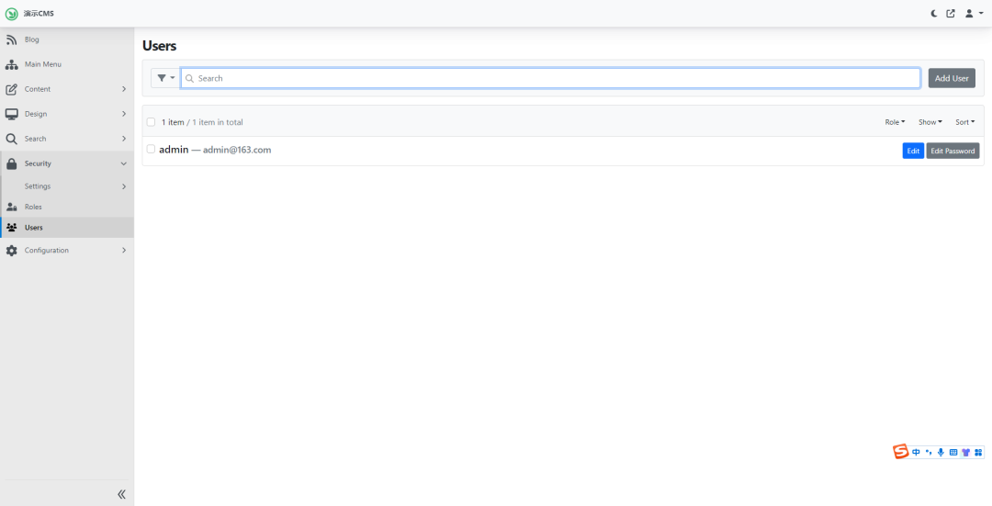The width and height of the screenshot is (992, 506).
Task: Open the Sort dropdown
Action: [964, 122]
